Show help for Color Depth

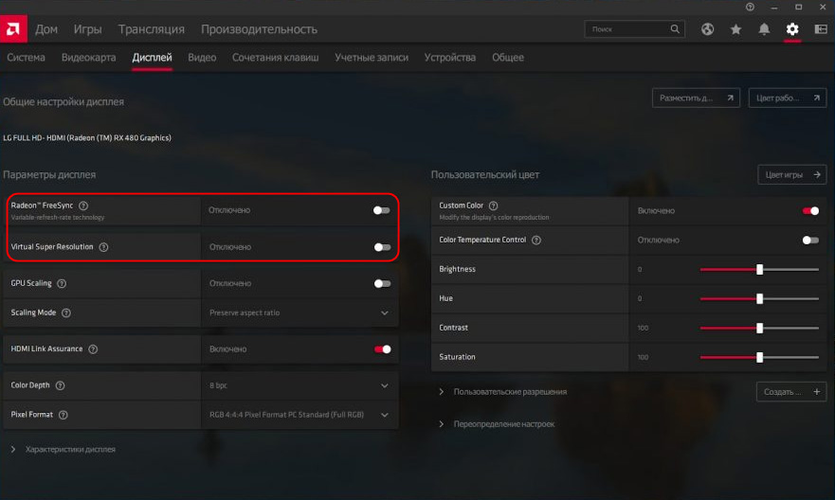tap(60, 385)
